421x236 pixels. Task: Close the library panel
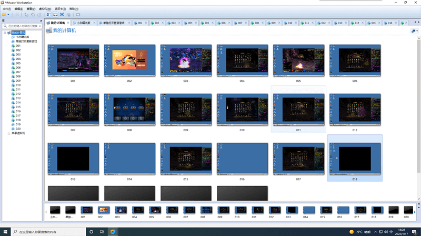(41, 20)
